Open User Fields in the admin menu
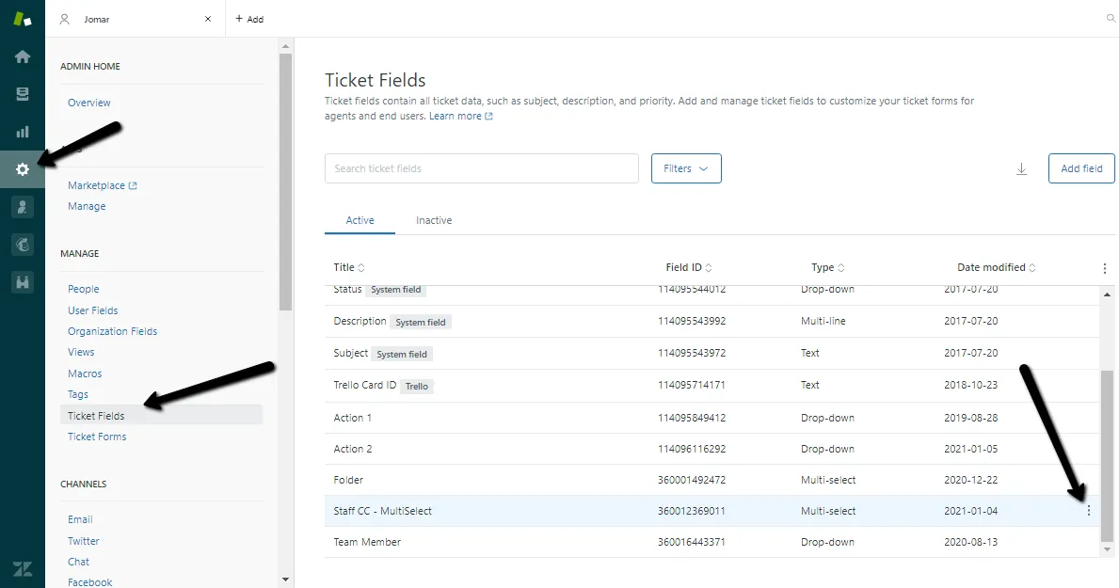 point(93,310)
